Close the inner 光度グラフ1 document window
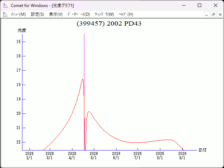Screen dimensions: 224x168 coord(220,14)
